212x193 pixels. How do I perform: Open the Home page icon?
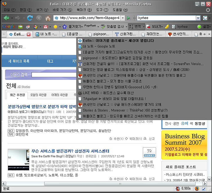point(48,18)
